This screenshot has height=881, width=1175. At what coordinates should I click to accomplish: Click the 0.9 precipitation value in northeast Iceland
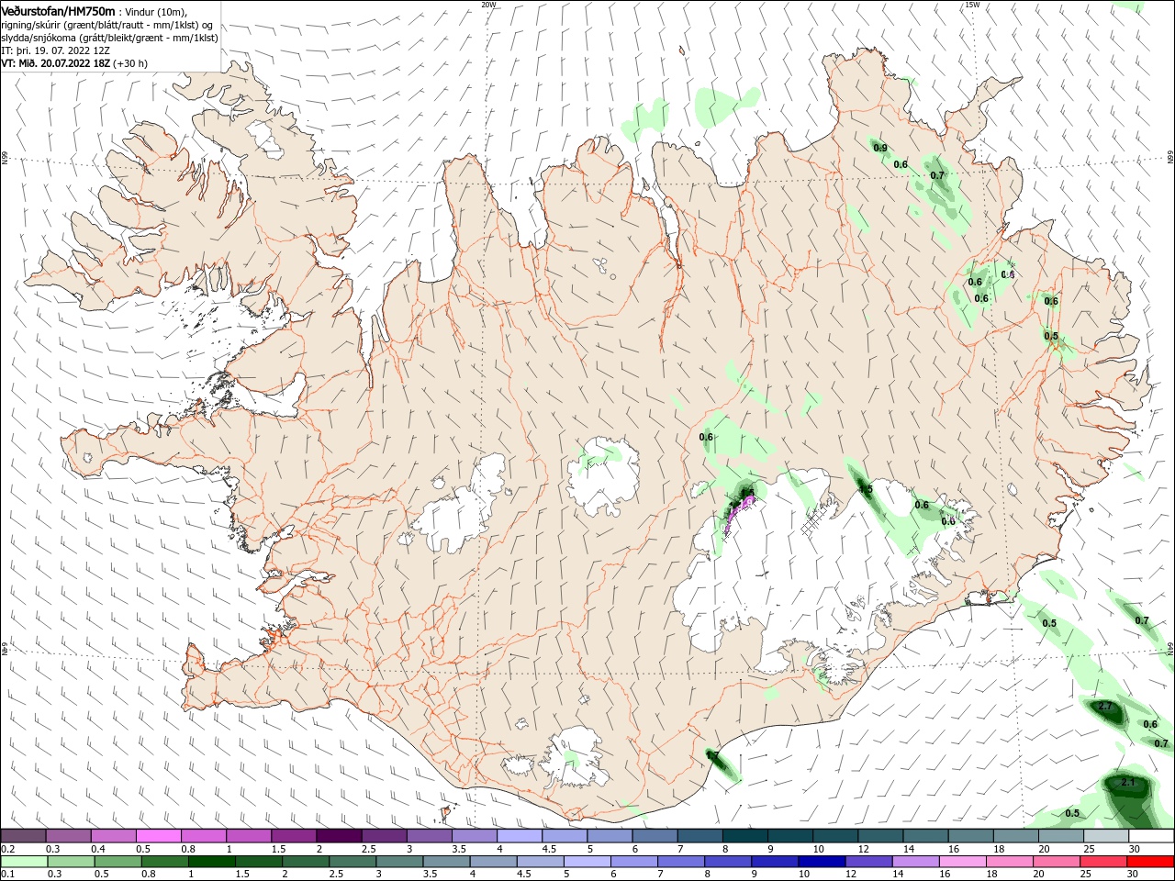pos(880,148)
